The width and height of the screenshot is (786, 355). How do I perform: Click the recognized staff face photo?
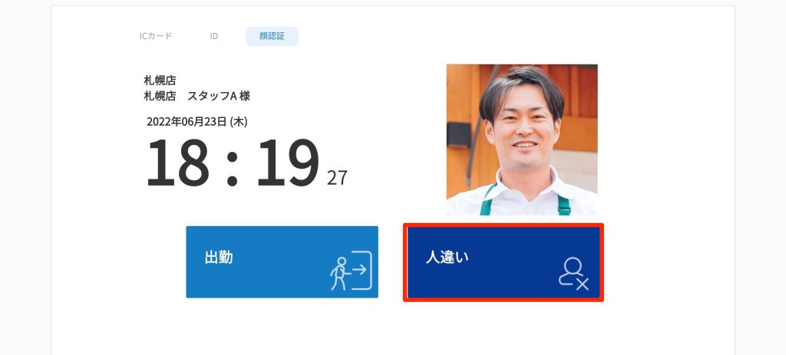click(522, 140)
